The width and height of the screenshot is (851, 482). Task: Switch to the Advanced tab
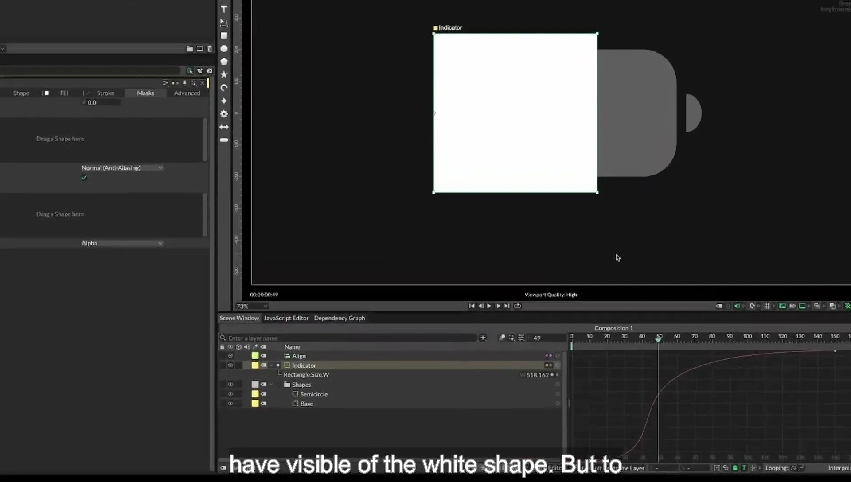click(x=187, y=93)
